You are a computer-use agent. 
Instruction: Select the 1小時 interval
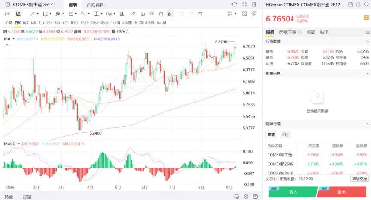(x=115, y=23)
